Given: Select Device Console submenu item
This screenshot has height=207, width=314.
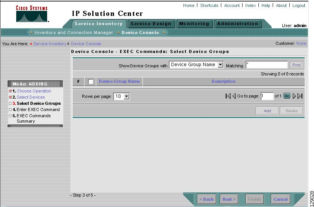Looking at the screenshot, I should [140, 33].
